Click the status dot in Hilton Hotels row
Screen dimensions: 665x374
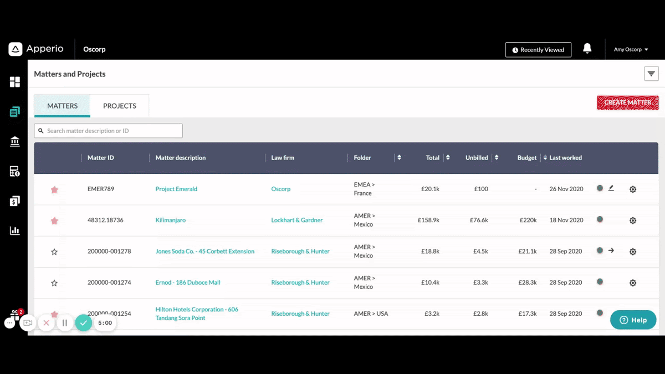click(x=600, y=312)
